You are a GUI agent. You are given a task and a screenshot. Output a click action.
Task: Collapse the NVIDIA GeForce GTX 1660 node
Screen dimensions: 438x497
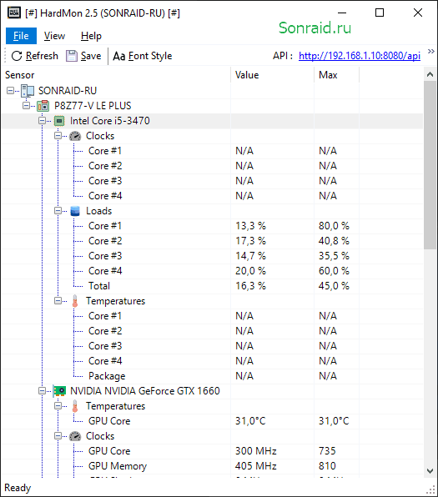[42, 391]
